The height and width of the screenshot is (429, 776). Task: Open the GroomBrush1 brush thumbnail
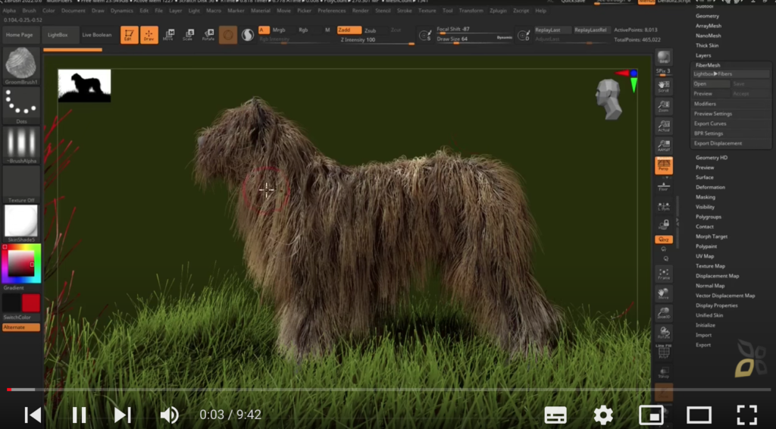click(x=20, y=66)
